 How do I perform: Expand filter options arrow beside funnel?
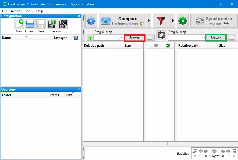173,21
